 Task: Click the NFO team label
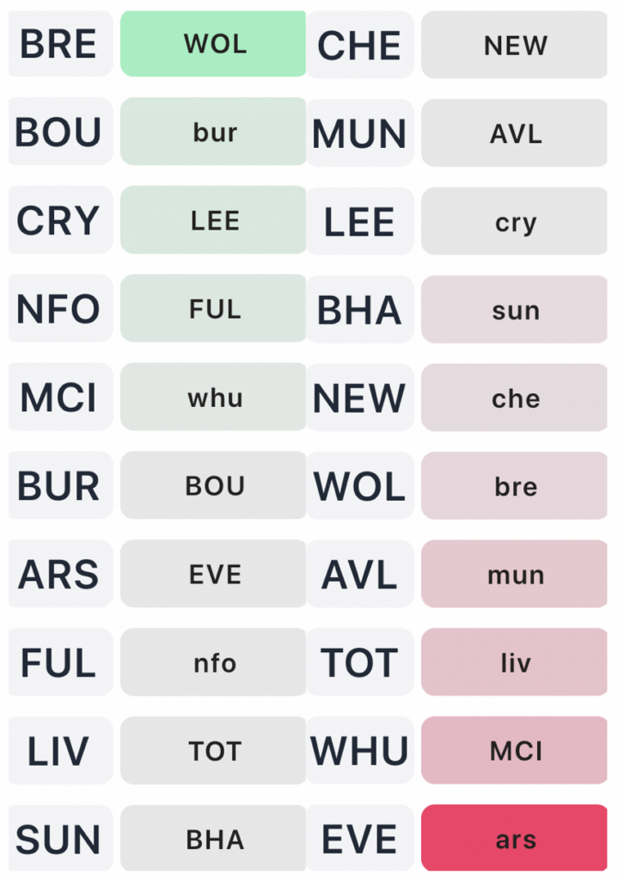click(x=59, y=309)
